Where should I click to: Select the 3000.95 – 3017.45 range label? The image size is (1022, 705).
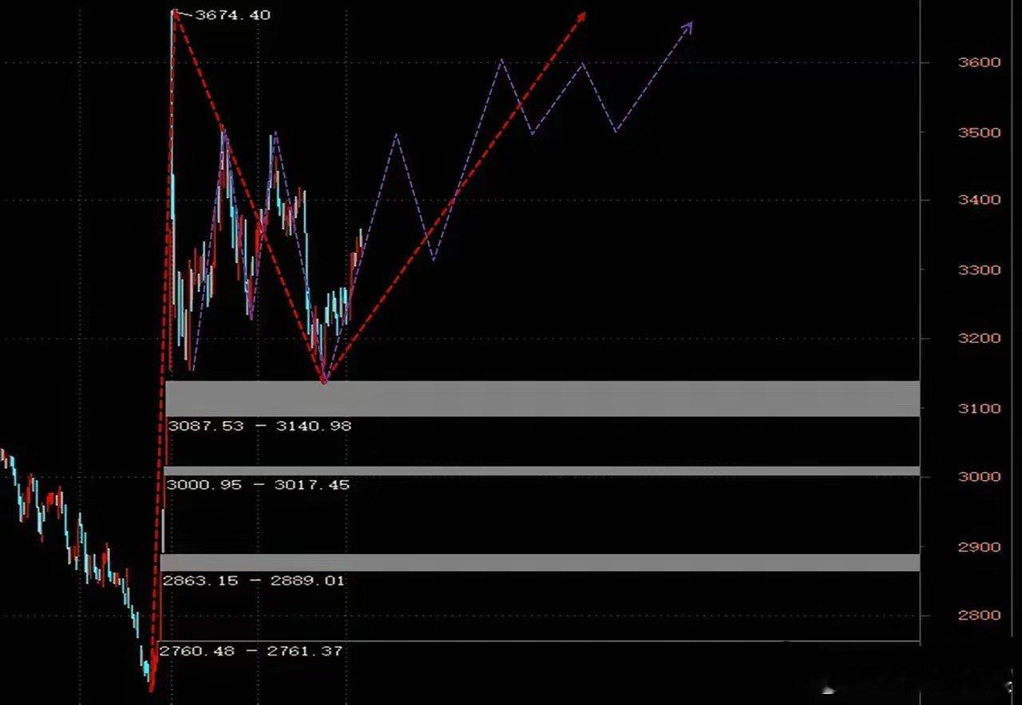[256, 485]
